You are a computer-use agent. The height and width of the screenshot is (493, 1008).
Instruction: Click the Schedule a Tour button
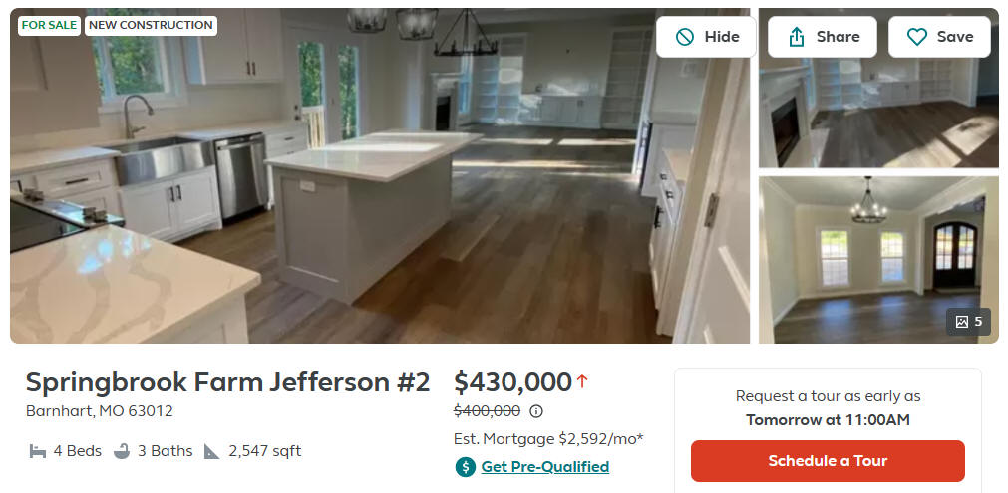click(x=828, y=461)
